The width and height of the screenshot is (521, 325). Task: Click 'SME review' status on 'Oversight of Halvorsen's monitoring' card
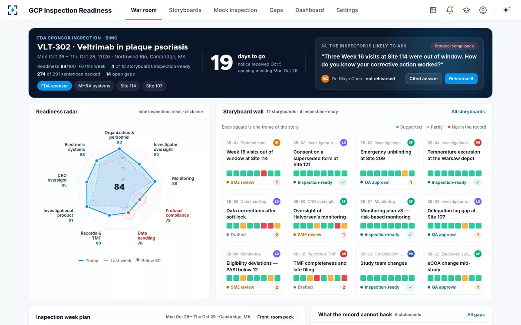(307, 235)
